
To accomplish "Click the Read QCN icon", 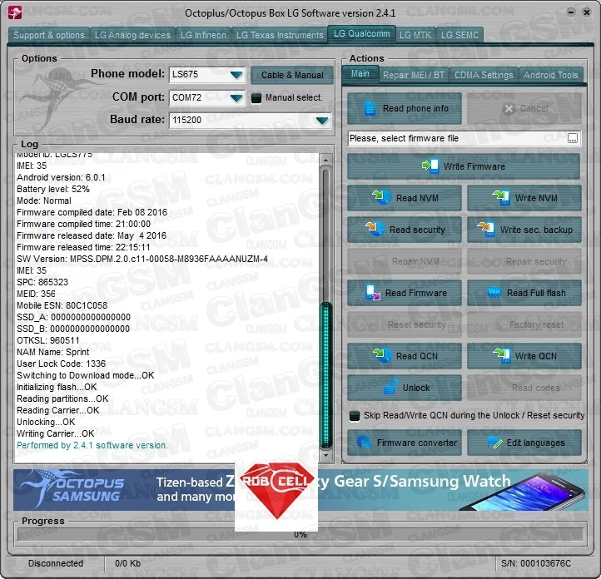I will click(382, 355).
